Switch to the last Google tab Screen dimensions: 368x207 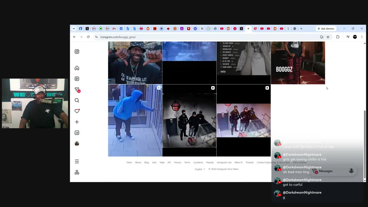point(288,28)
